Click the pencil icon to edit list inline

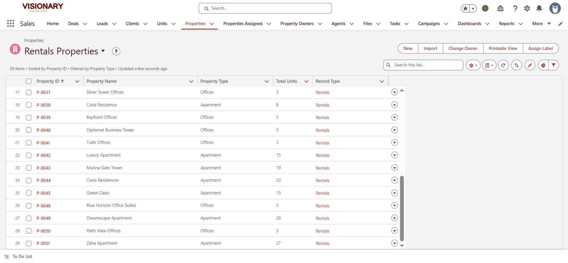pos(530,65)
